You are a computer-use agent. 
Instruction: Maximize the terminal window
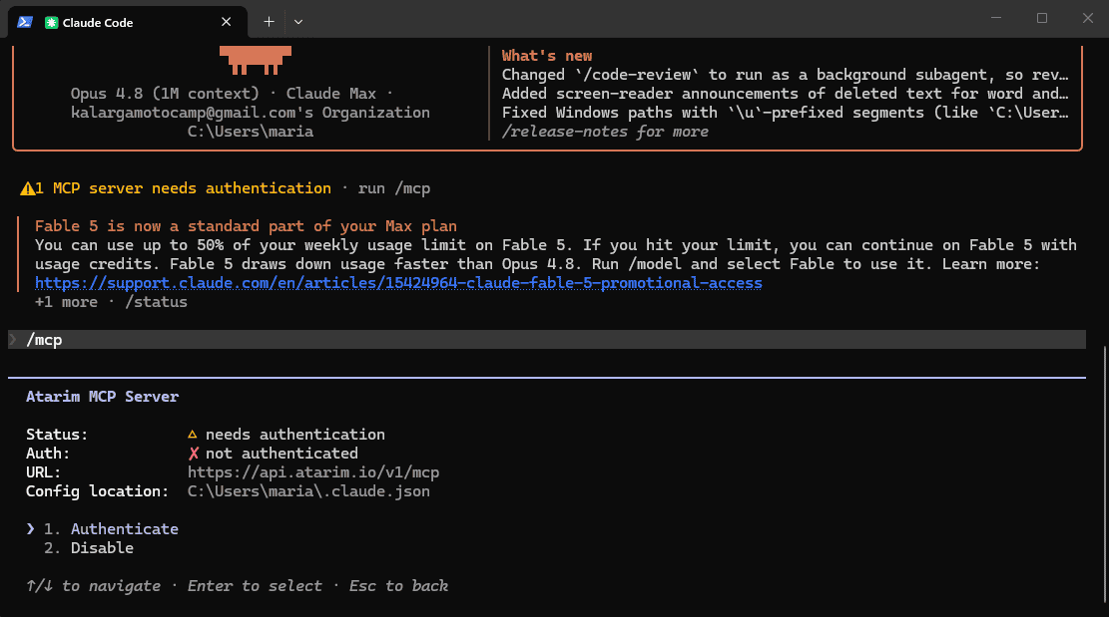coord(1042,18)
